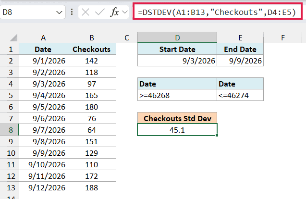Select column E header

pyautogui.click(x=240, y=37)
